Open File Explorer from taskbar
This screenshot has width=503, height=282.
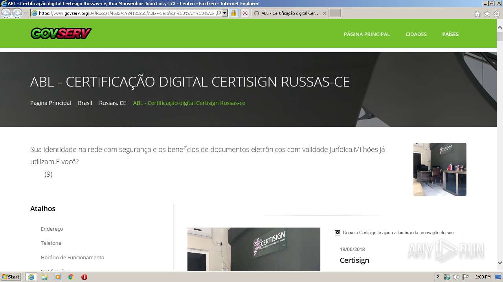click(x=44, y=277)
